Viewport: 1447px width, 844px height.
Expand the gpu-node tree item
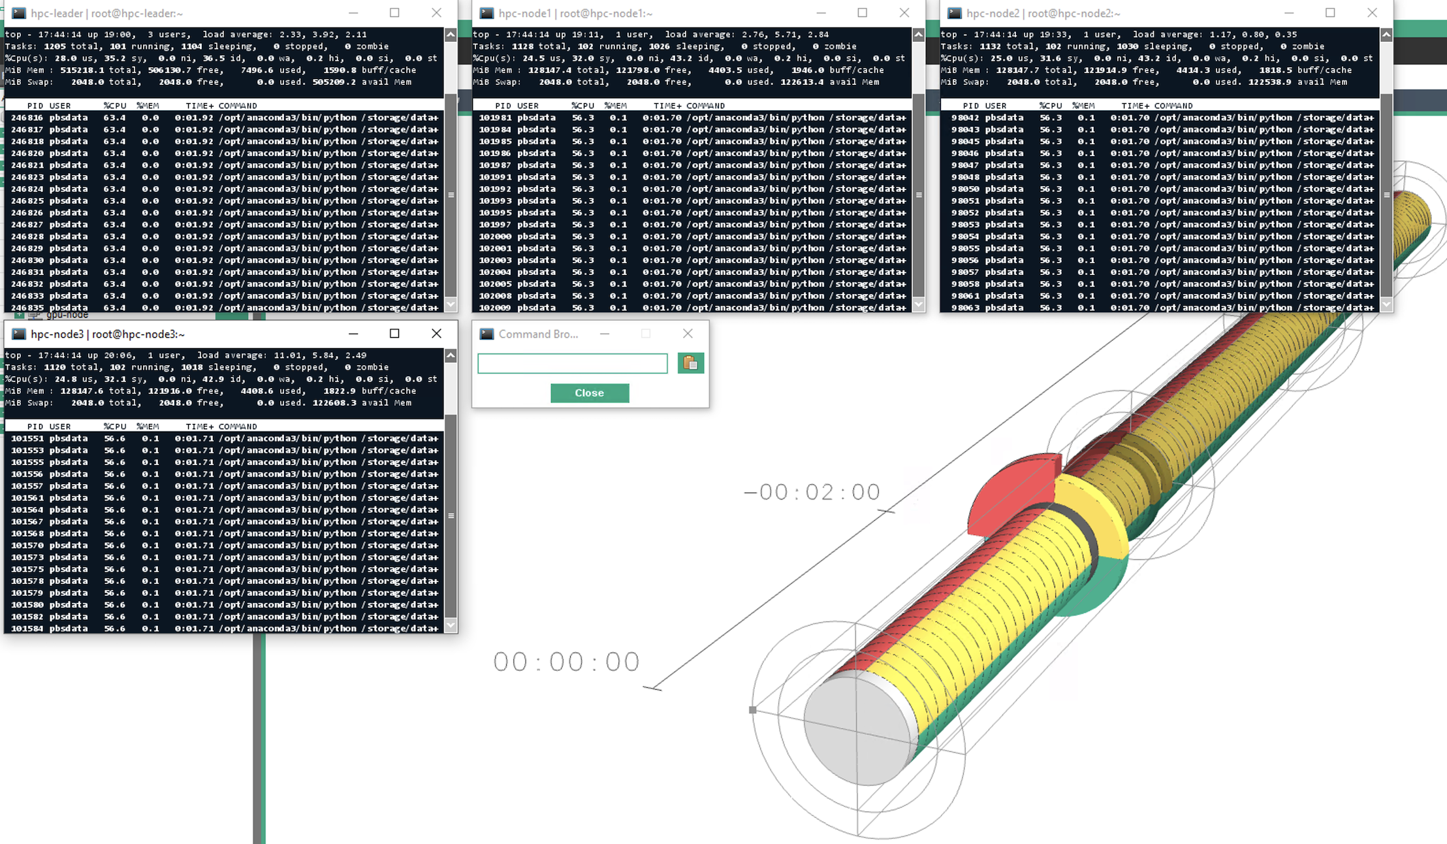[x=20, y=316]
